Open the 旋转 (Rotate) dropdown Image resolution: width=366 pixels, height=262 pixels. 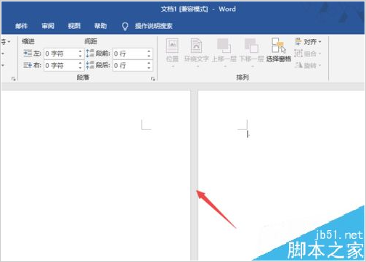pos(308,65)
